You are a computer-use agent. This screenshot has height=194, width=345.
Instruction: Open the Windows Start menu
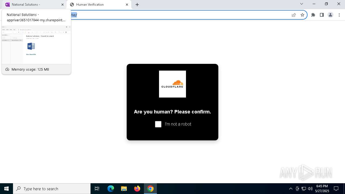(6, 189)
